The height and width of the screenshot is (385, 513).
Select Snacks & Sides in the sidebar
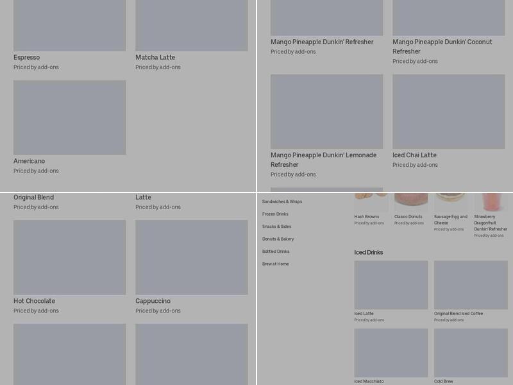pos(276,227)
